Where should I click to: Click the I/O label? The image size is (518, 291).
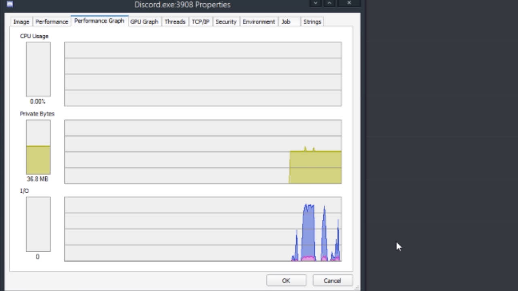(x=24, y=191)
